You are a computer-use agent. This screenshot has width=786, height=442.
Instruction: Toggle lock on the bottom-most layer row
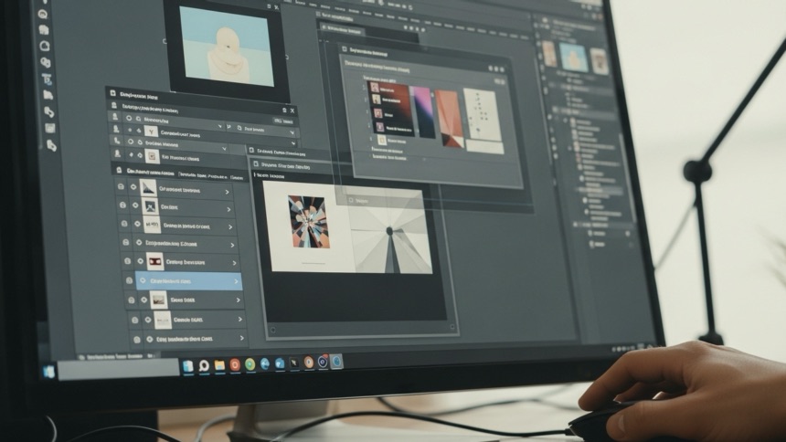click(137, 340)
